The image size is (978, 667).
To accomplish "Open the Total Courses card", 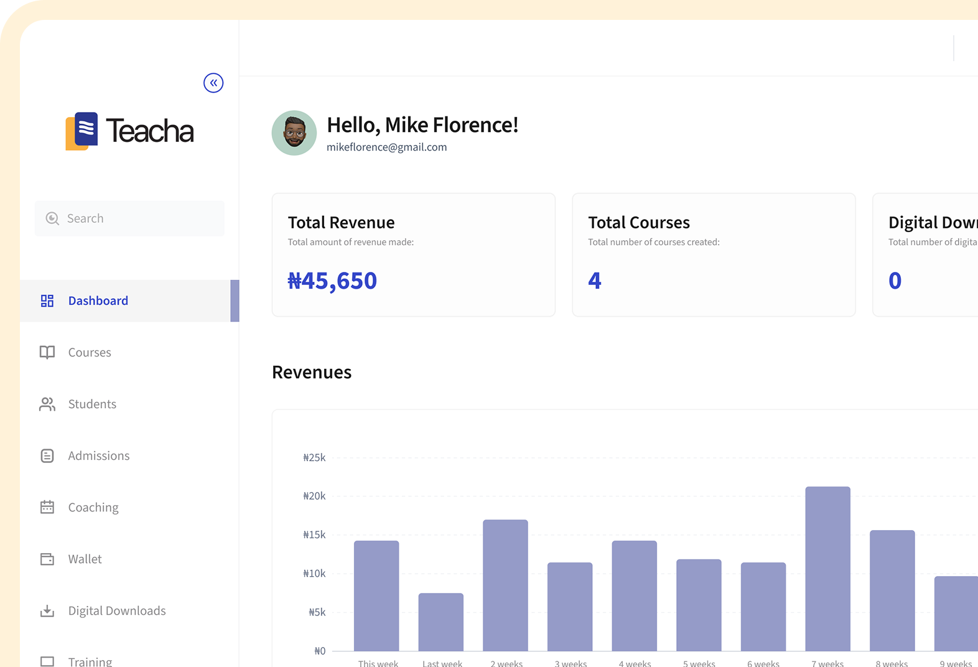I will coord(714,255).
